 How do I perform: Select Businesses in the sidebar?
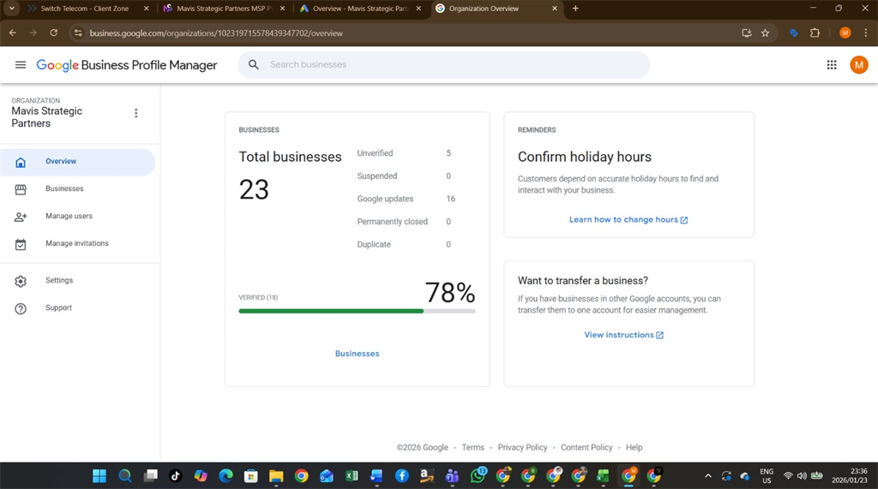click(x=64, y=188)
